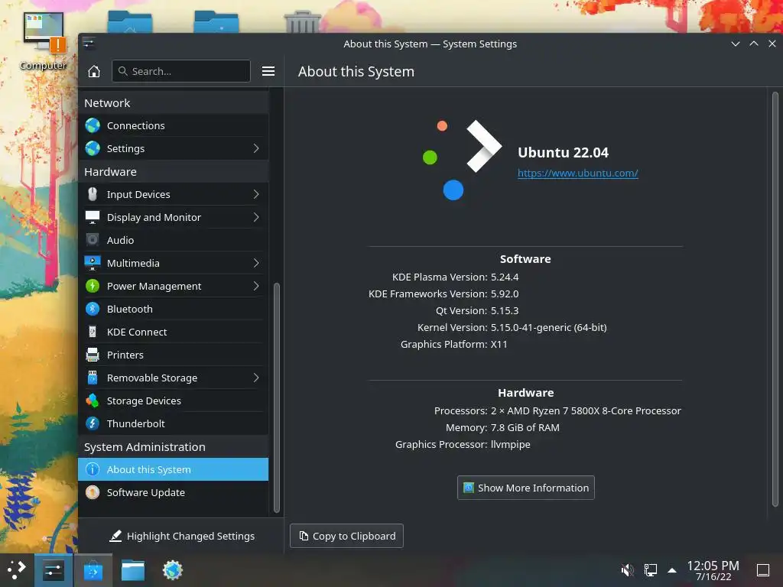The image size is (783, 587).
Task: Expand the Multimedia chevron
Action: 255,263
